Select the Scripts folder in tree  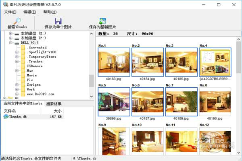pyautogui.click(x=33, y=85)
